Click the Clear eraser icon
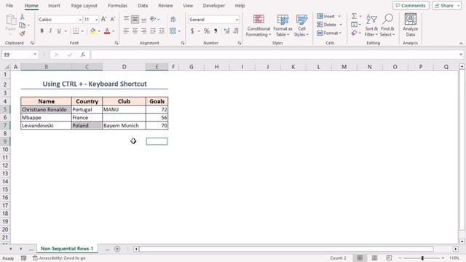The image size is (466, 262). [x=354, y=33]
